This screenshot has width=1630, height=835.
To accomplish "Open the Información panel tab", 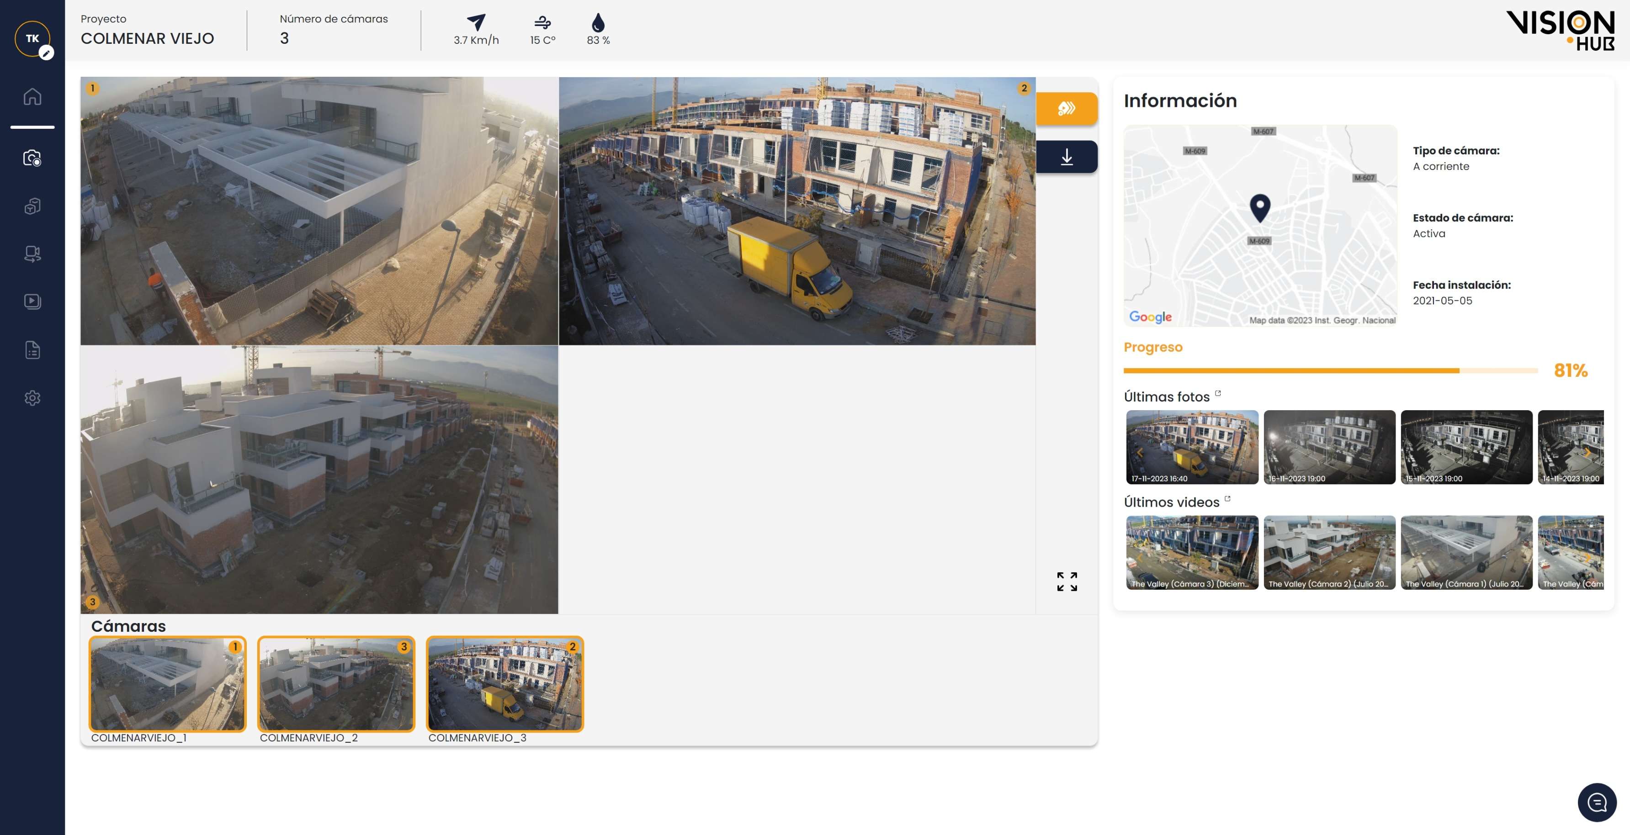I will 1179,100.
